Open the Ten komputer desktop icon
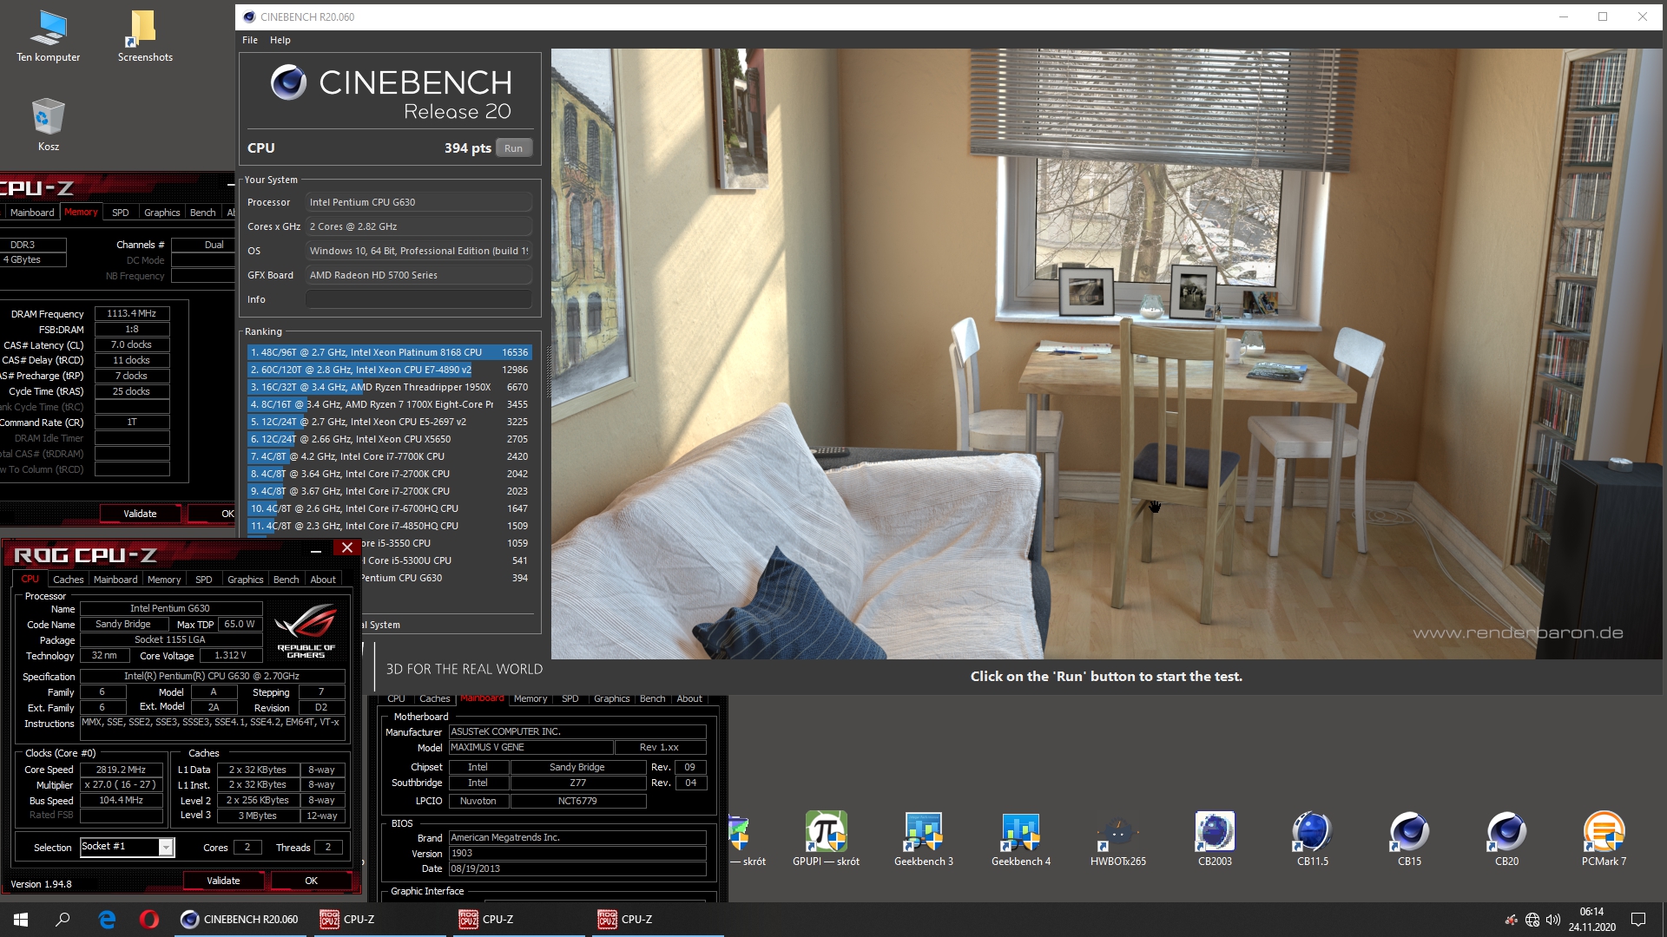This screenshot has height=937, width=1667. (49, 37)
